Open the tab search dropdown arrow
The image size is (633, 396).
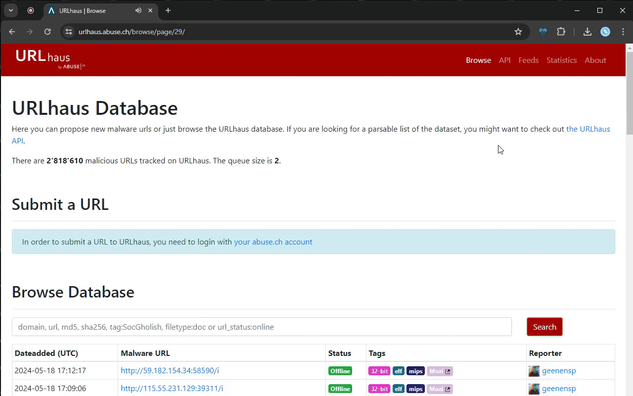click(x=10, y=10)
